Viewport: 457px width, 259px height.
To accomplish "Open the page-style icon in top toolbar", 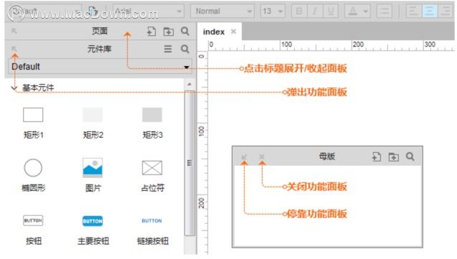I will (x=93, y=11).
